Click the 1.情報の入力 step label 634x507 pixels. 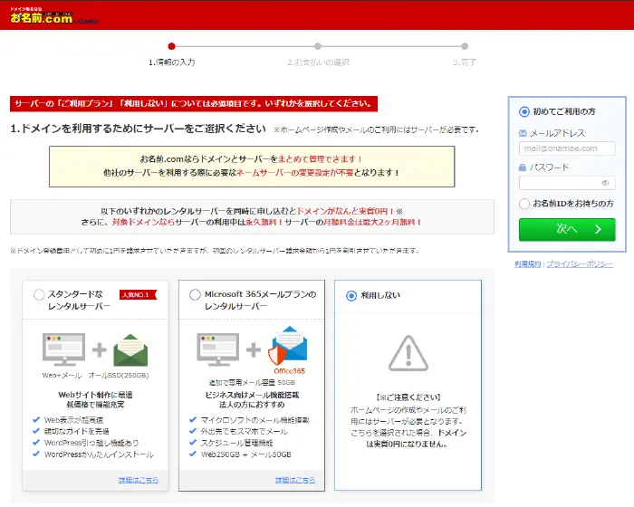click(171, 62)
